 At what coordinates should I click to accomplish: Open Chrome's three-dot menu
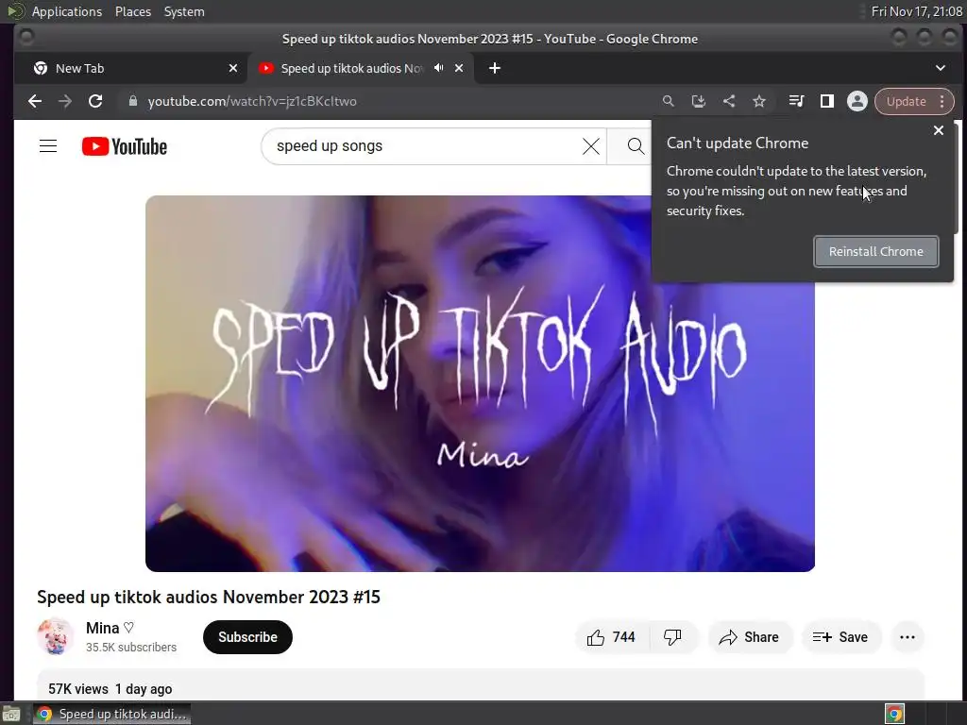click(x=942, y=101)
